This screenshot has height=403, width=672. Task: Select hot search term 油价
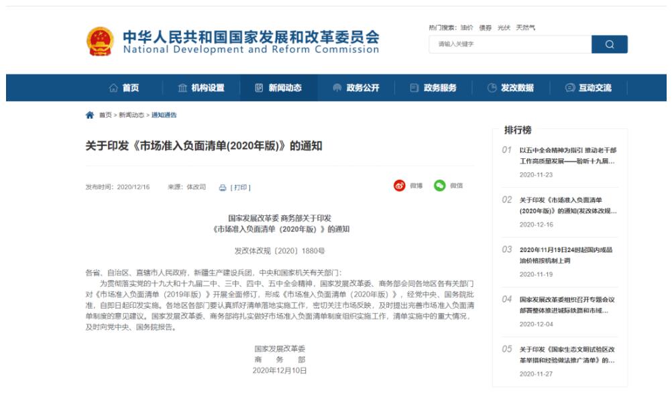pos(467,28)
